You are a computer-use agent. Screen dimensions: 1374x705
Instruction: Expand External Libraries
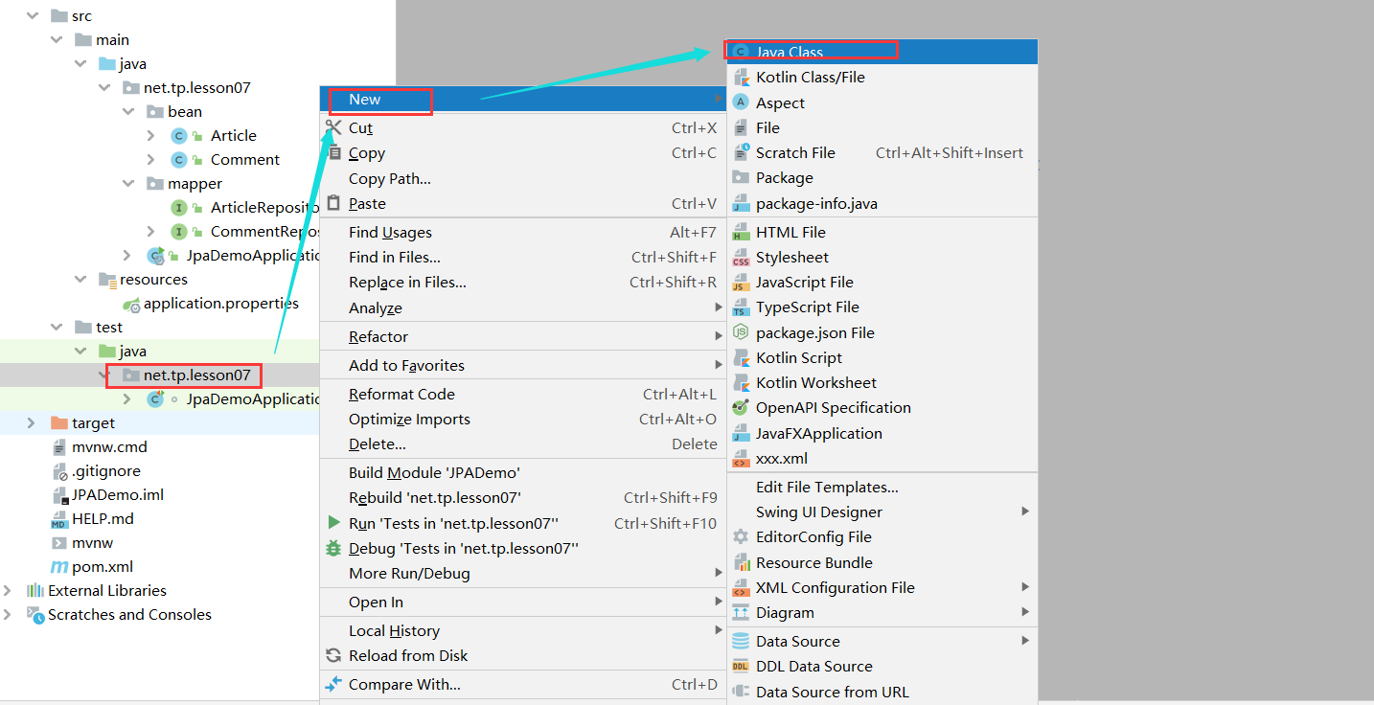pyautogui.click(x=9, y=590)
